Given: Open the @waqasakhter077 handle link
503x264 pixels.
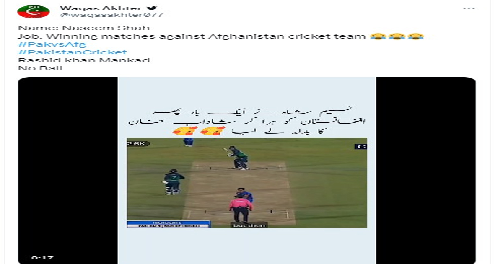Looking at the screenshot, I should (x=111, y=15).
